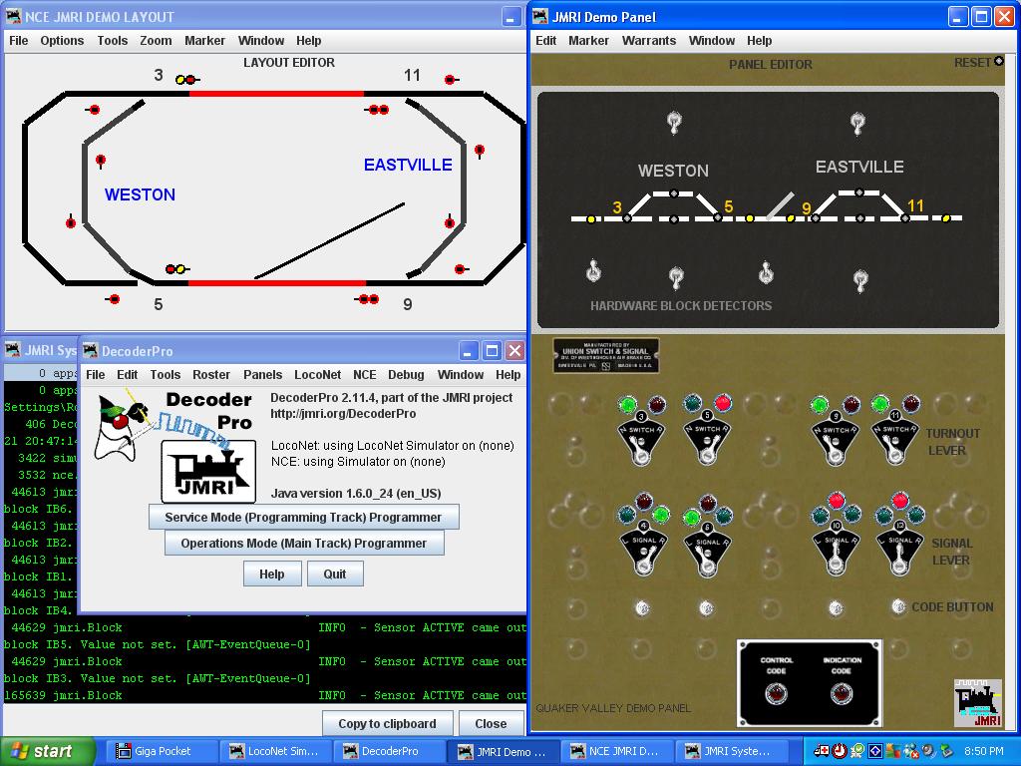Image resolution: width=1021 pixels, height=766 pixels.
Task: Click the Indication Code indicator lamp
Action: [x=842, y=695]
